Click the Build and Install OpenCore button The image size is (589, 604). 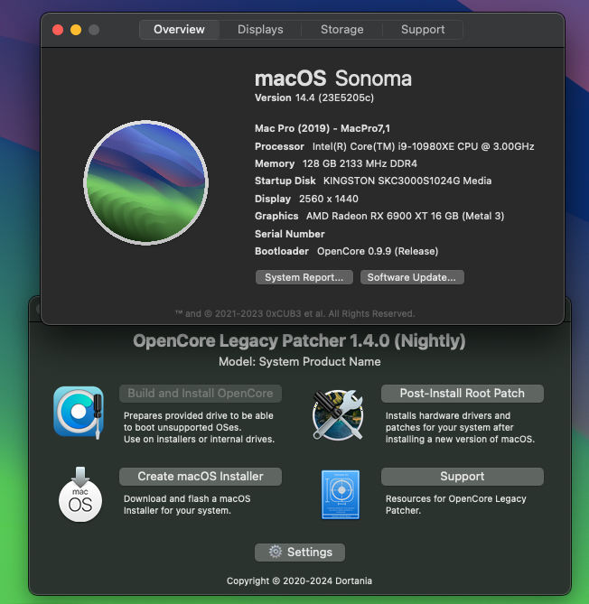pos(201,394)
